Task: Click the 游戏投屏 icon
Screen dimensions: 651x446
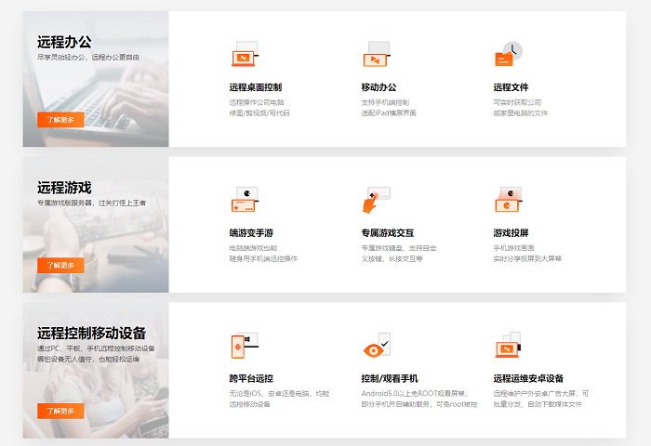Action: click(508, 200)
